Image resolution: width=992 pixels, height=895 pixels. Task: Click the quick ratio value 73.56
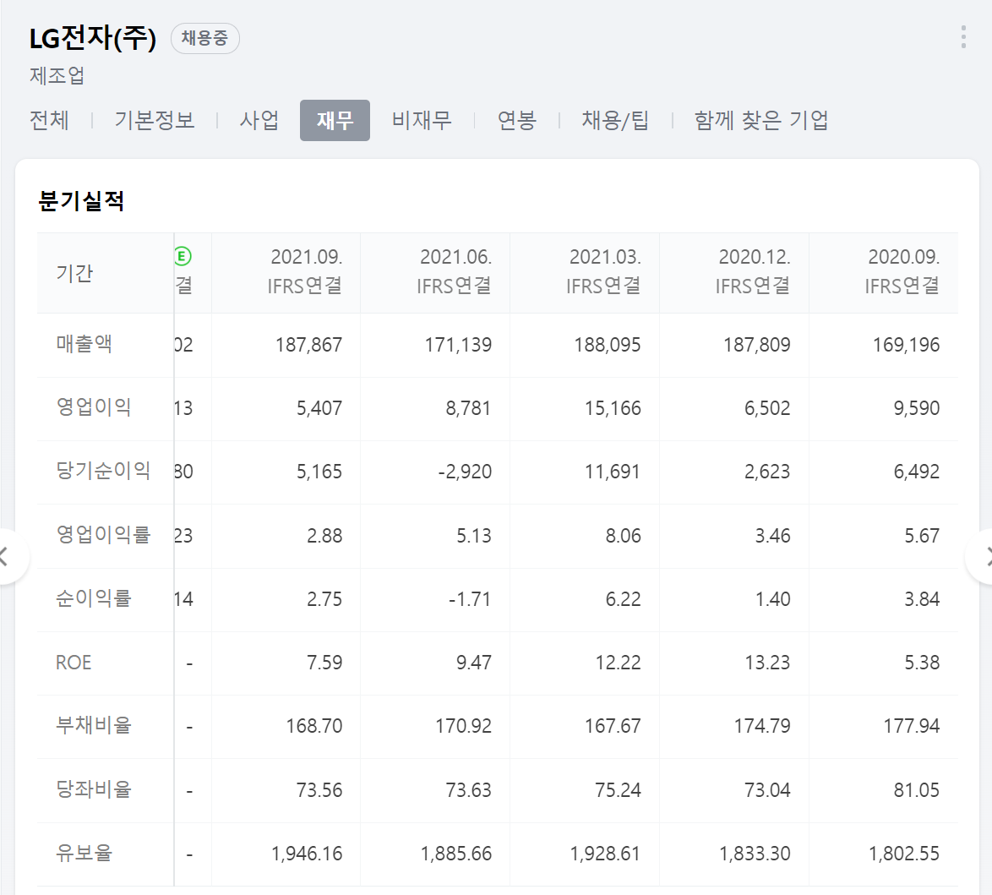pos(319,790)
